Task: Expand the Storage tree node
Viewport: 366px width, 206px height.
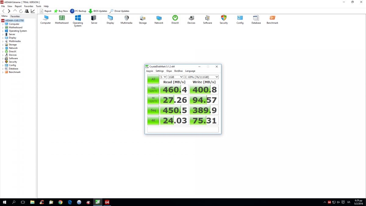Action: 3,45
